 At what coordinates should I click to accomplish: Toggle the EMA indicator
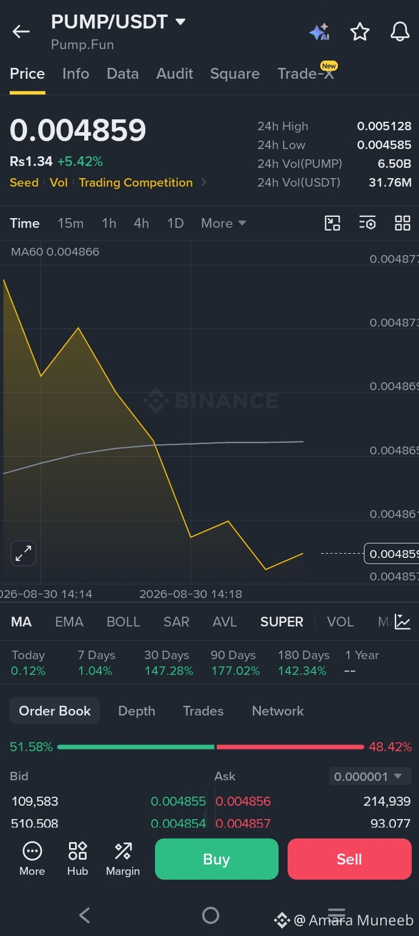69,622
